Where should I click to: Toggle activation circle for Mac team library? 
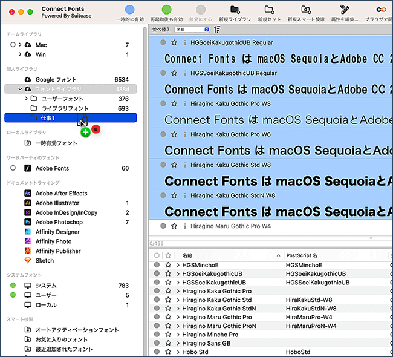(x=13, y=45)
